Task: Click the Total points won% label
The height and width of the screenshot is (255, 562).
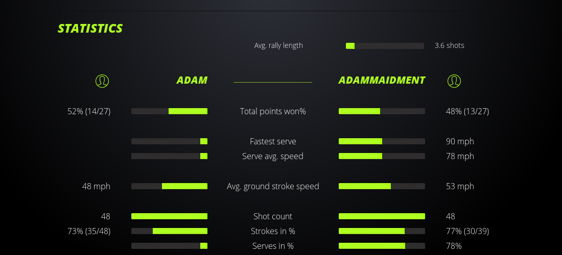Action: pyautogui.click(x=273, y=111)
